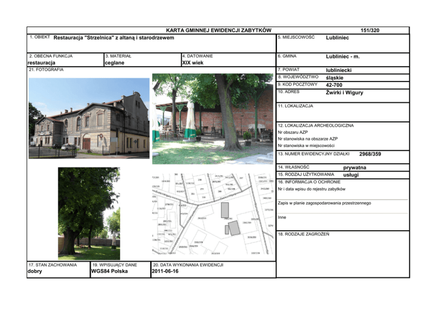The height and width of the screenshot is (311, 441).
Task: Select the garden gazebo courtyard photo
Action: [x=212, y=118]
